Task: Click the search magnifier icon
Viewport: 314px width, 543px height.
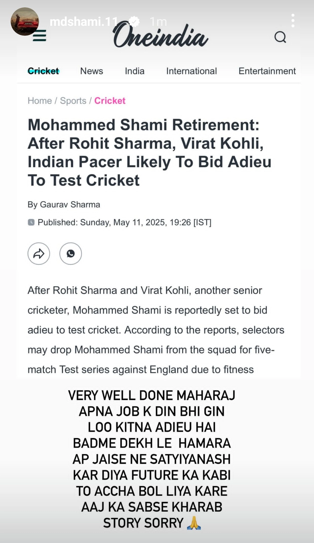Action: [x=280, y=38]
